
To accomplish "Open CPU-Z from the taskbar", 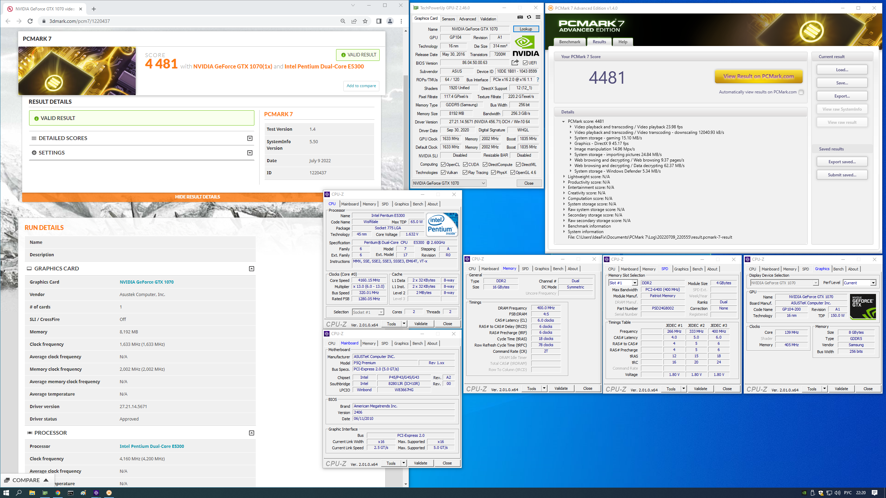I will click(x=96, y=493).
